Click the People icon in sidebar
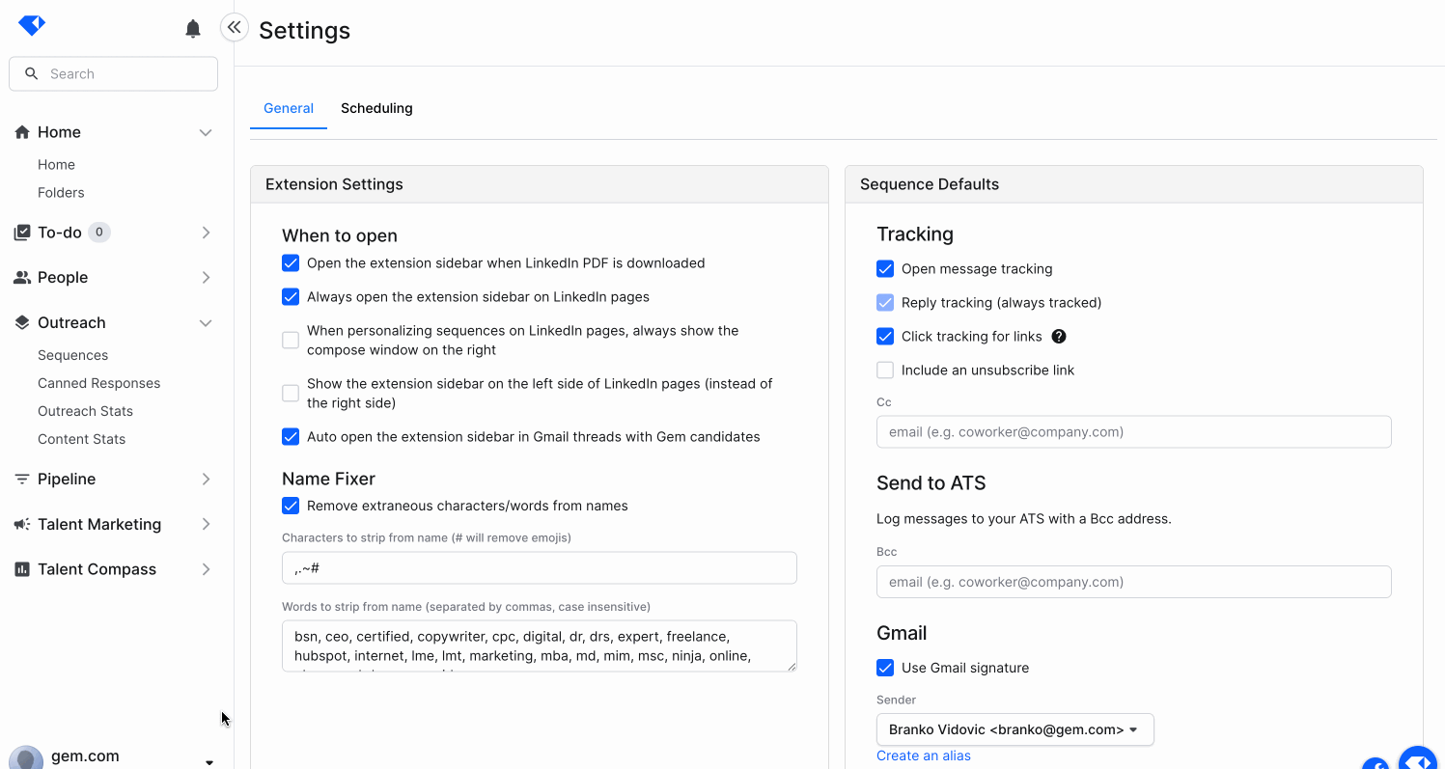This screenshot has width=1445, height=769. click(x=22, y=278)
